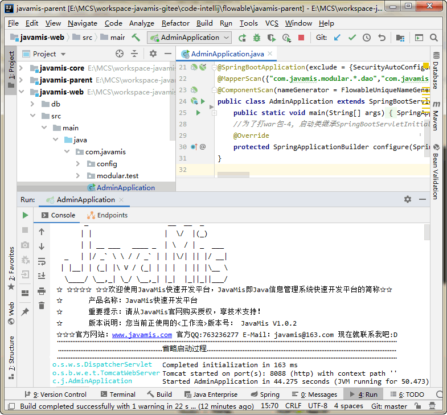Collapse com.javamis package

[x=67, y=151]
